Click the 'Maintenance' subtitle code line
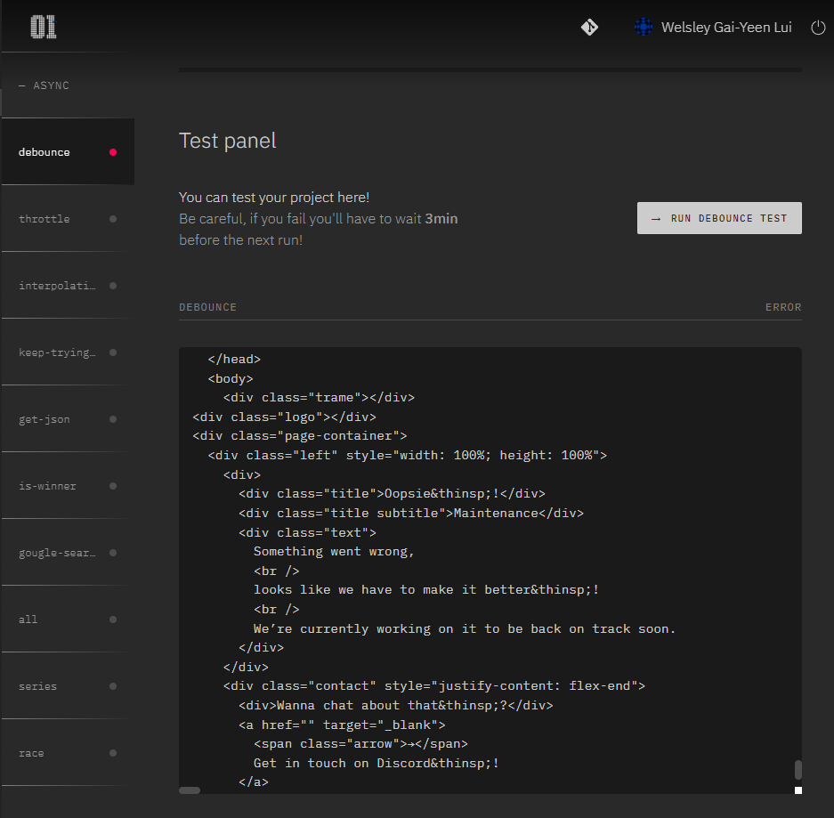Viewport: 834px width, 818px height. [x=411, y=514]
